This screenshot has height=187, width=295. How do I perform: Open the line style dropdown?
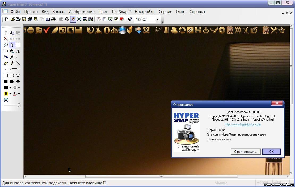click(19, 69)
